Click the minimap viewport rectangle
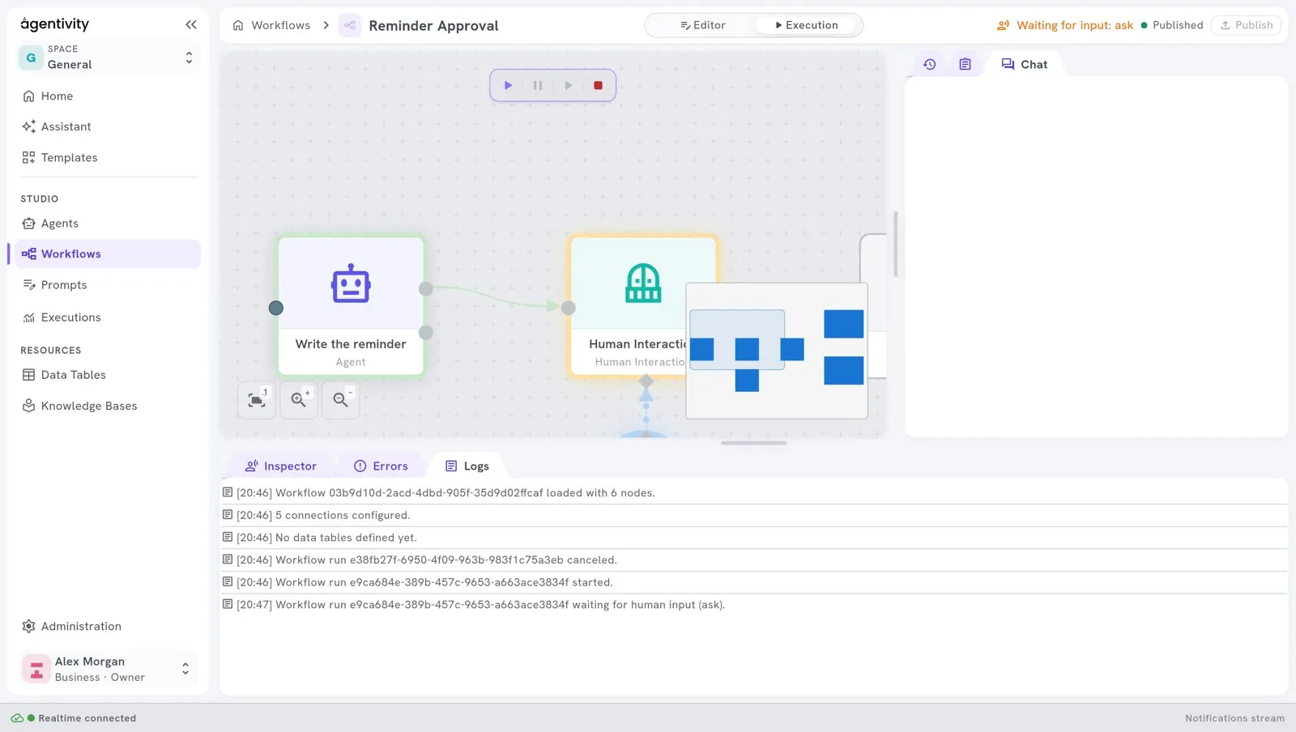The height and width of the screenshot is (732, 1296). click(737, 339)
